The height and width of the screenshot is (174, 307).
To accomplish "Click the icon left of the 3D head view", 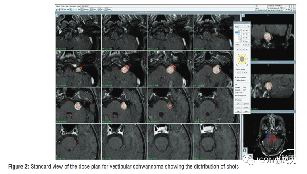I will 245,150.
